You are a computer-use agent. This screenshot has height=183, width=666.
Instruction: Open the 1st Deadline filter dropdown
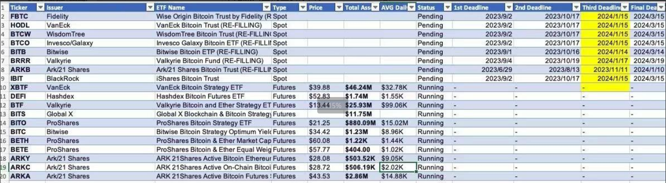[509, 8]
